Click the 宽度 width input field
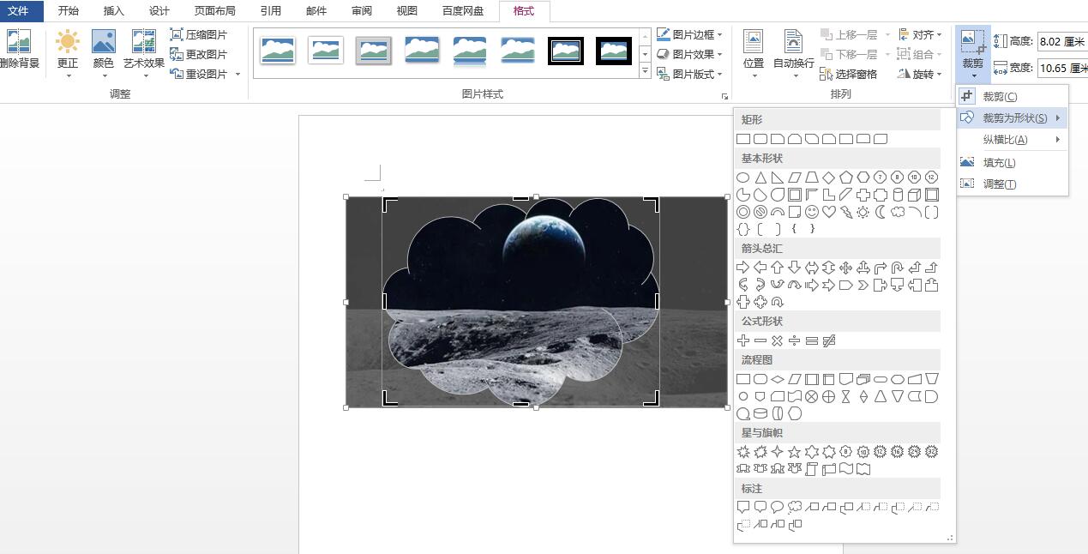 pyautogui.click(x=1062, y=68)
